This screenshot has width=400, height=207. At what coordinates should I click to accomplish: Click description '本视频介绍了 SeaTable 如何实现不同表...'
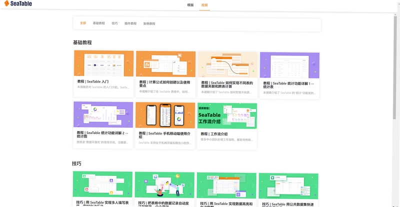227,92
